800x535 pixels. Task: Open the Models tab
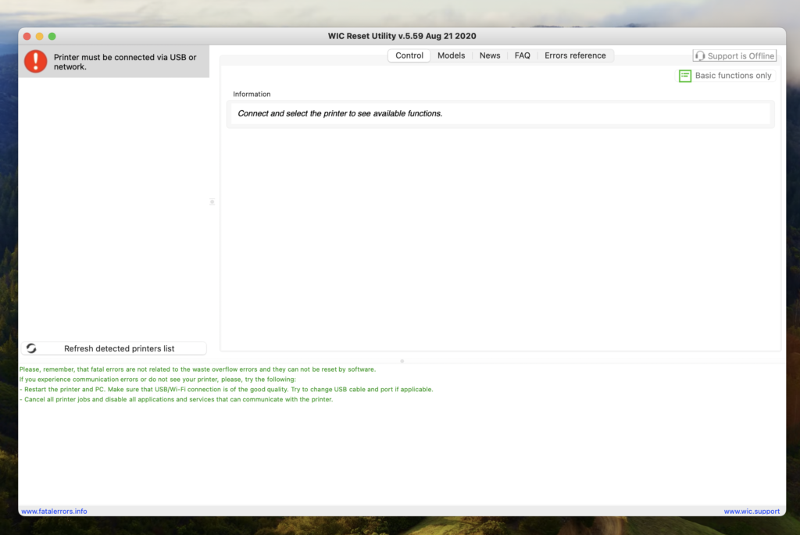pyautogui.click(x=451, y=55)
